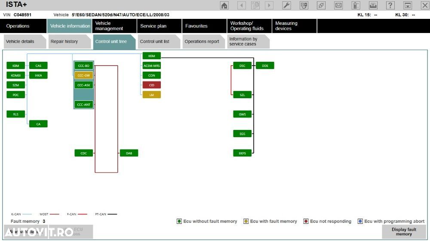Select the CON control unit node
Image resolution: width=430 pixels, height=241 pixels.
point(152,75)
